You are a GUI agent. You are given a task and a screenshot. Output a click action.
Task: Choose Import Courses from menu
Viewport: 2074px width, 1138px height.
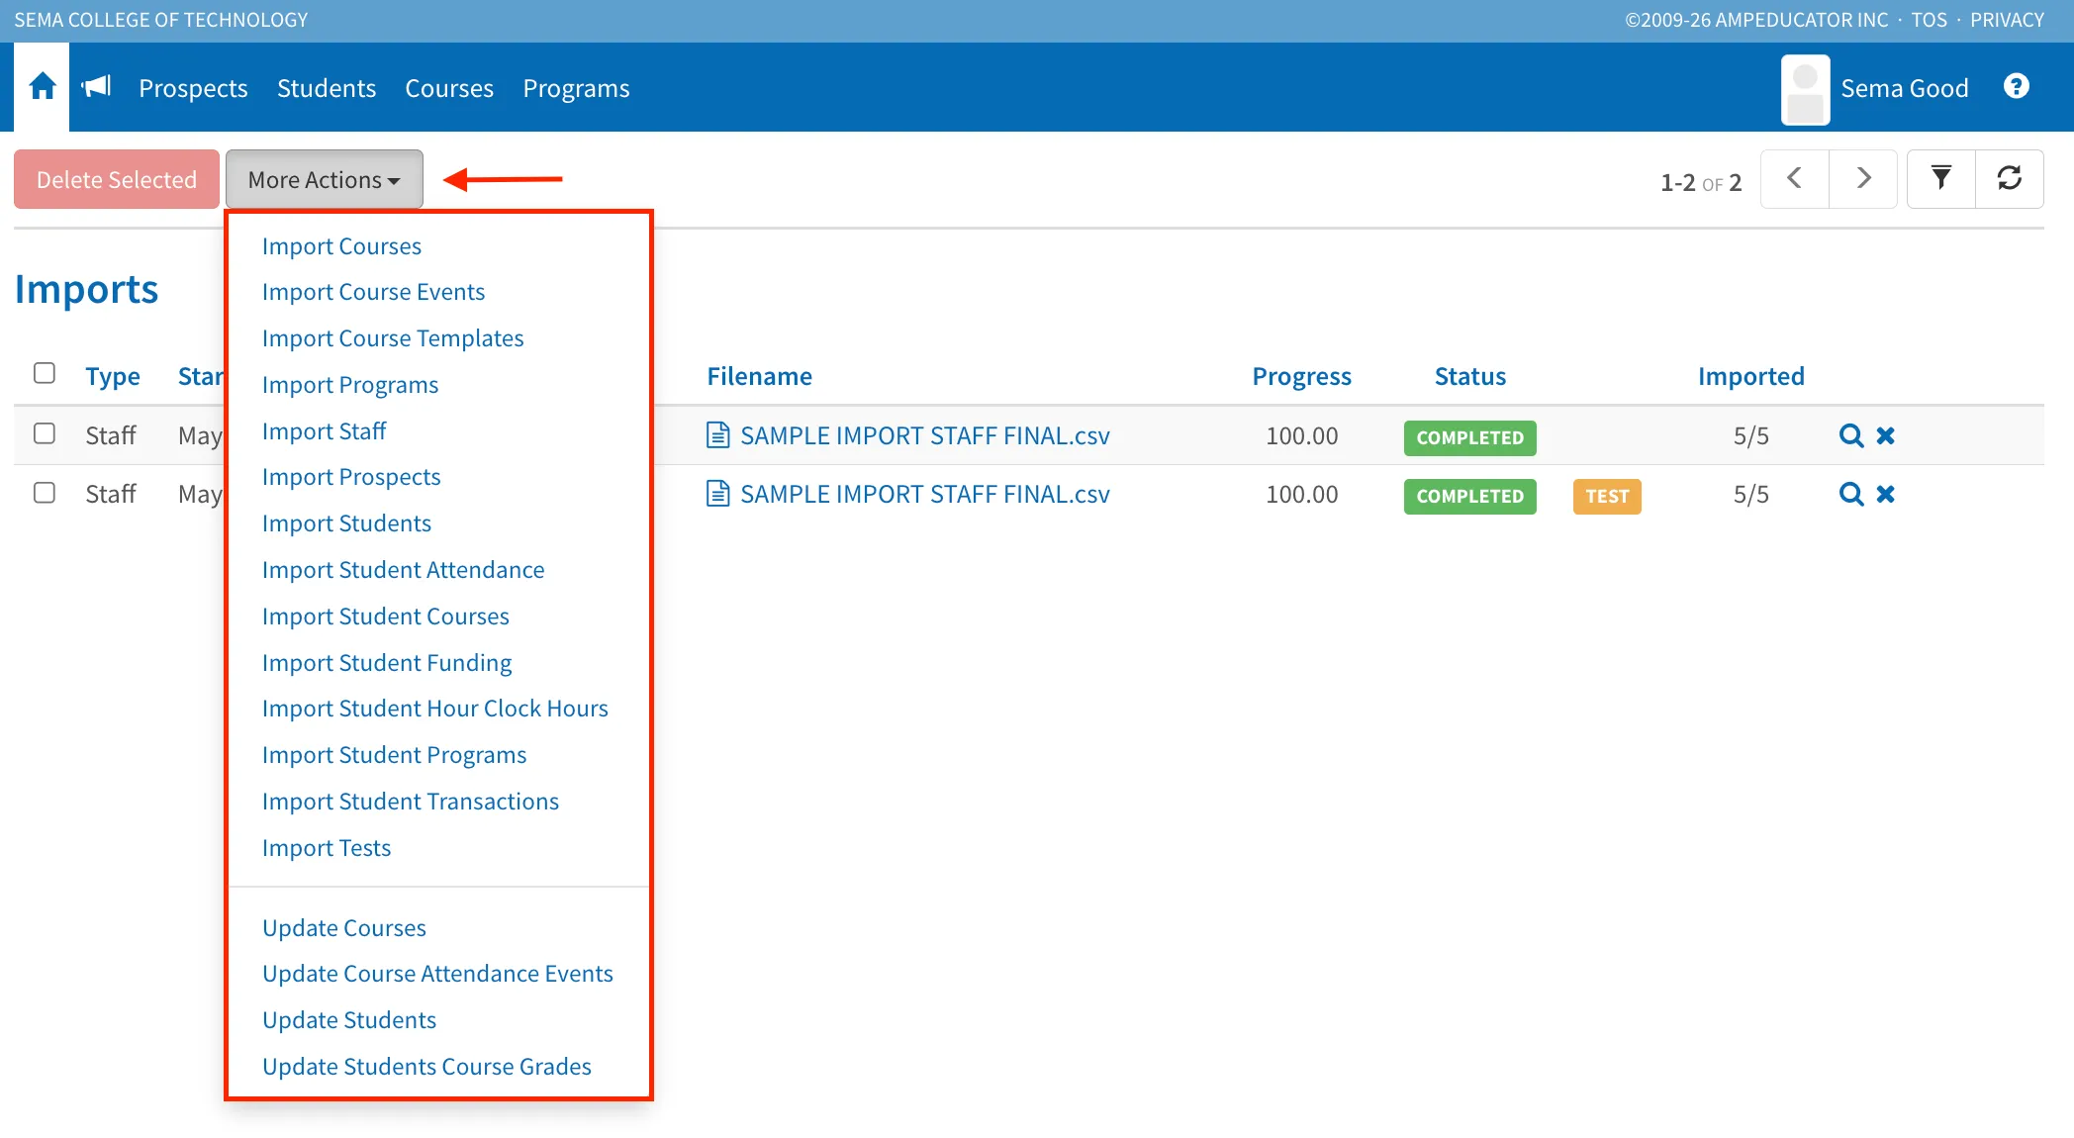click(341, 246)
